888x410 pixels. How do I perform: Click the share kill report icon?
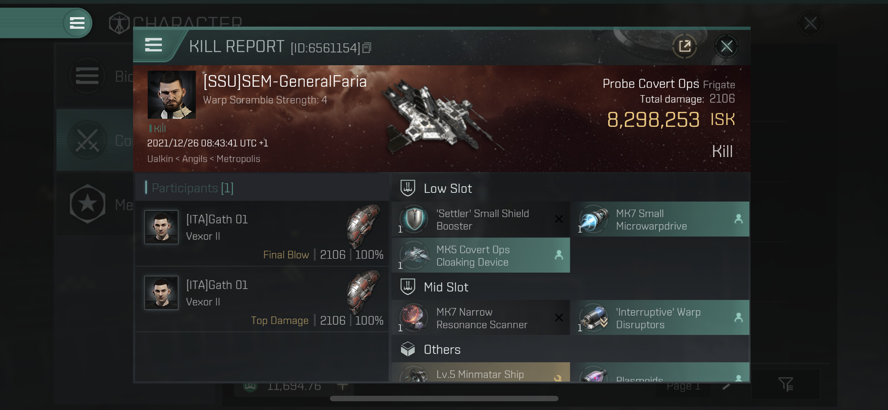(684, 46)
